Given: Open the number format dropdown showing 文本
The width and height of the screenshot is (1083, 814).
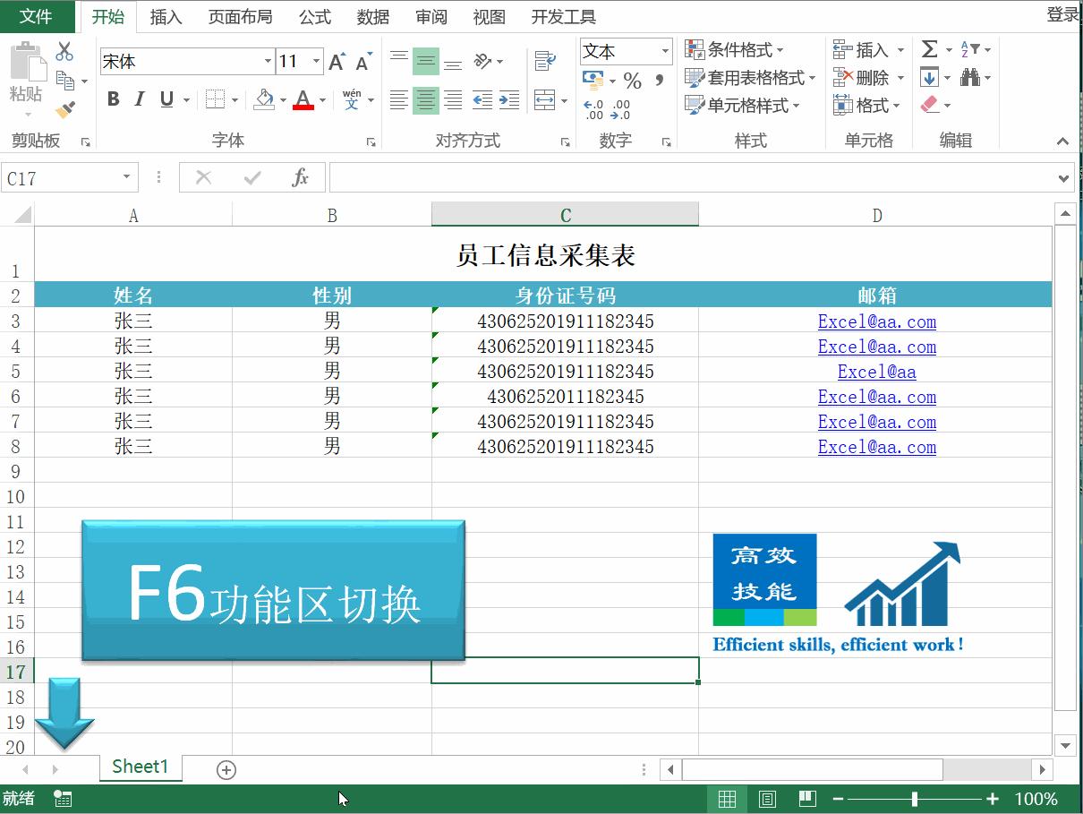Looking at the screenshot, I should point(663,51).
